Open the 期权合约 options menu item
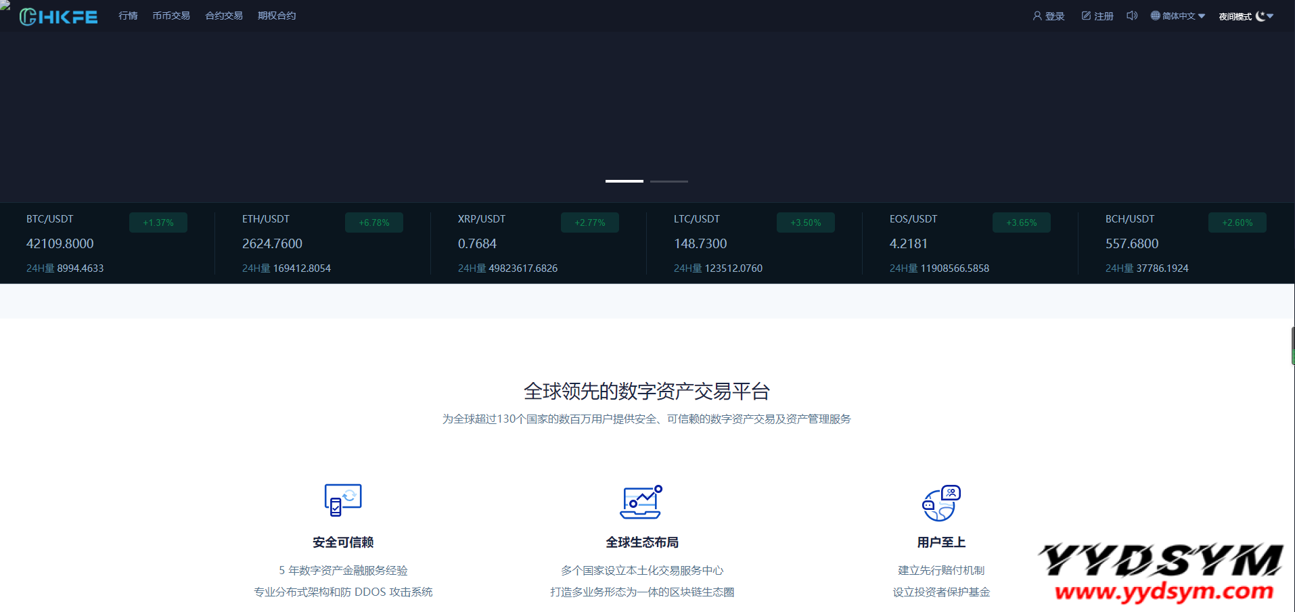 point(277,16)
